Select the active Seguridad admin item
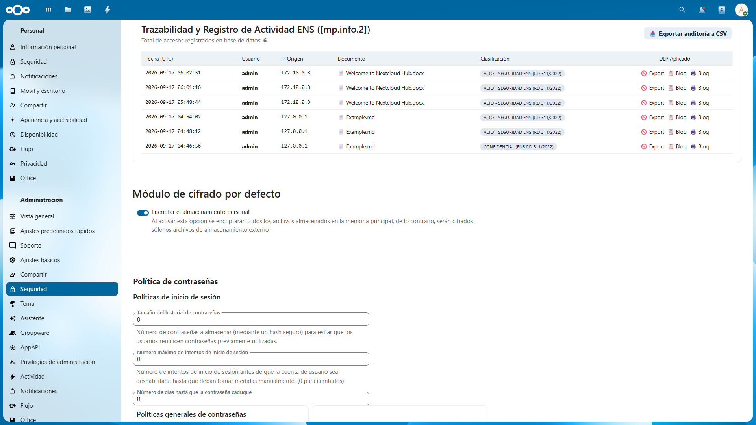Screen dimensions: 756x425 coord(62,289)
